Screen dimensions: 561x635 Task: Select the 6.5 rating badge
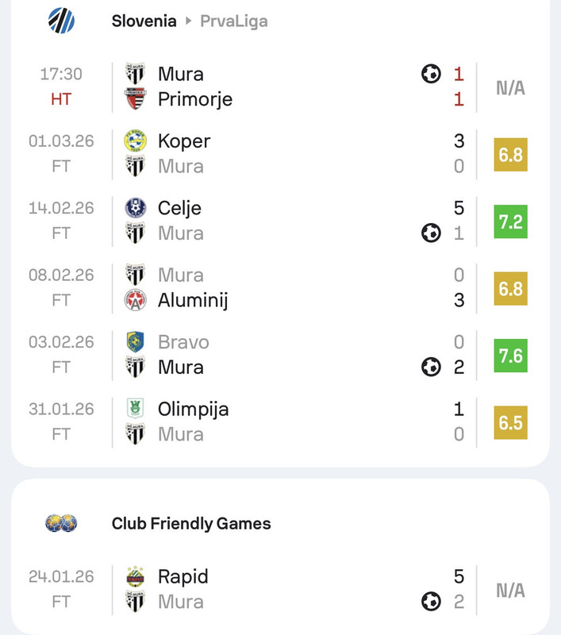point(510,422)
